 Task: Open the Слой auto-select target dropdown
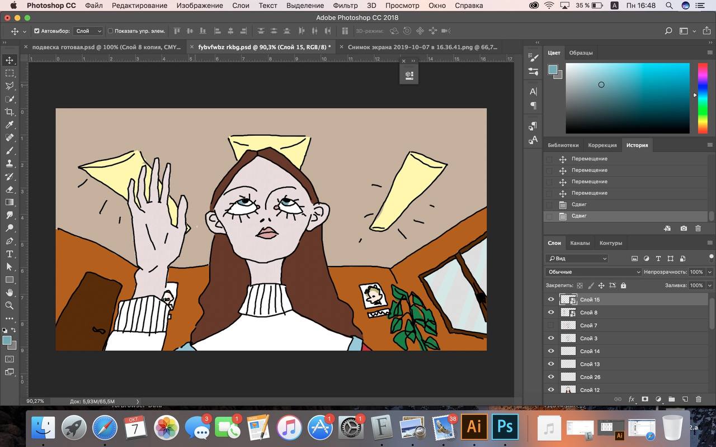tap(88, 31)
